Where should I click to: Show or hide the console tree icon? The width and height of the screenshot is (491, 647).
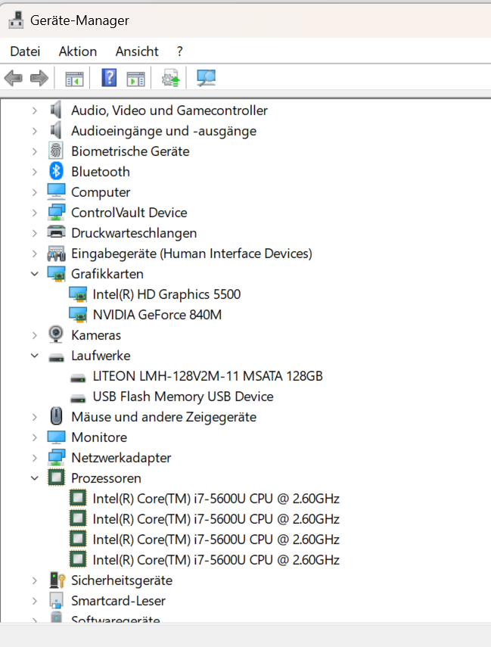click(74, 79)
